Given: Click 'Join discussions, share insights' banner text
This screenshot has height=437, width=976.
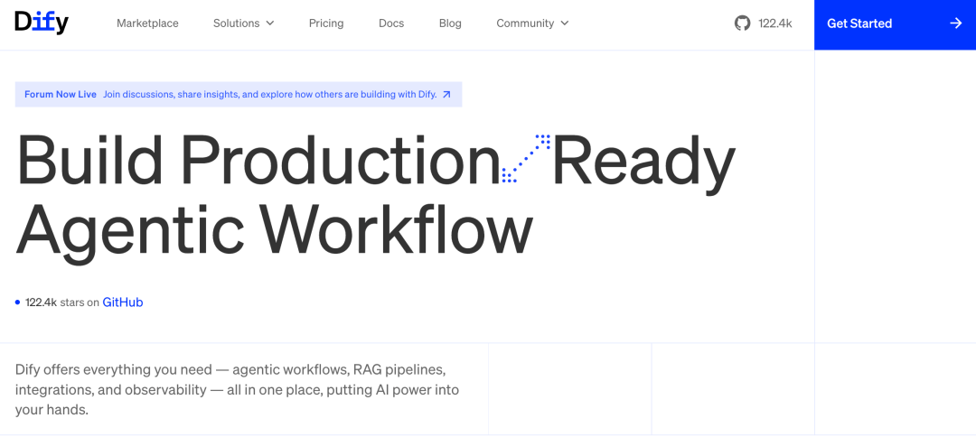Looking at the screenshot, I should [x=269, y=95].
